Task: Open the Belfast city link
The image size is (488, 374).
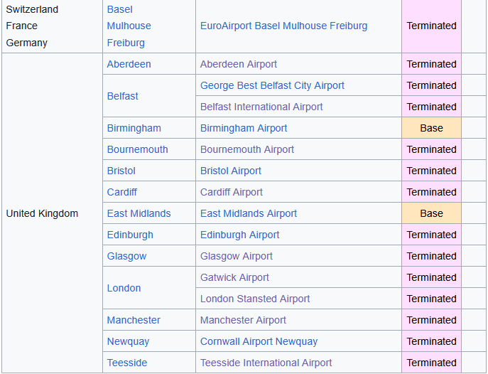Action: click(x=122, y=96)
